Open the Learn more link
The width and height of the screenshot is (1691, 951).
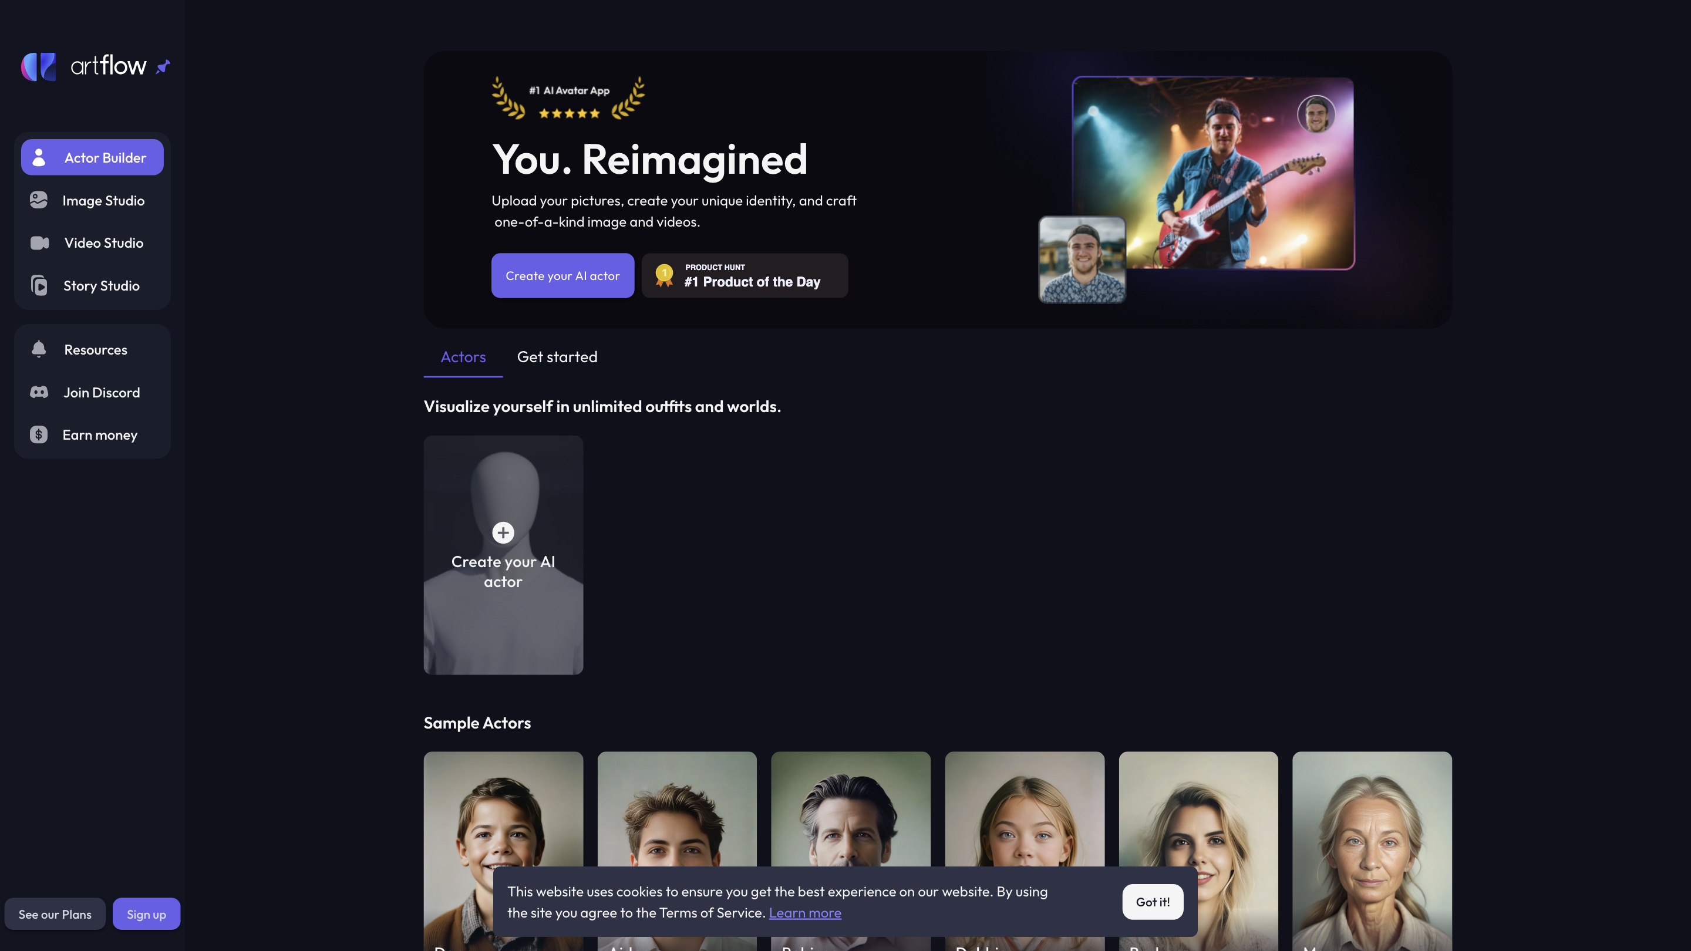click(805, 913)
